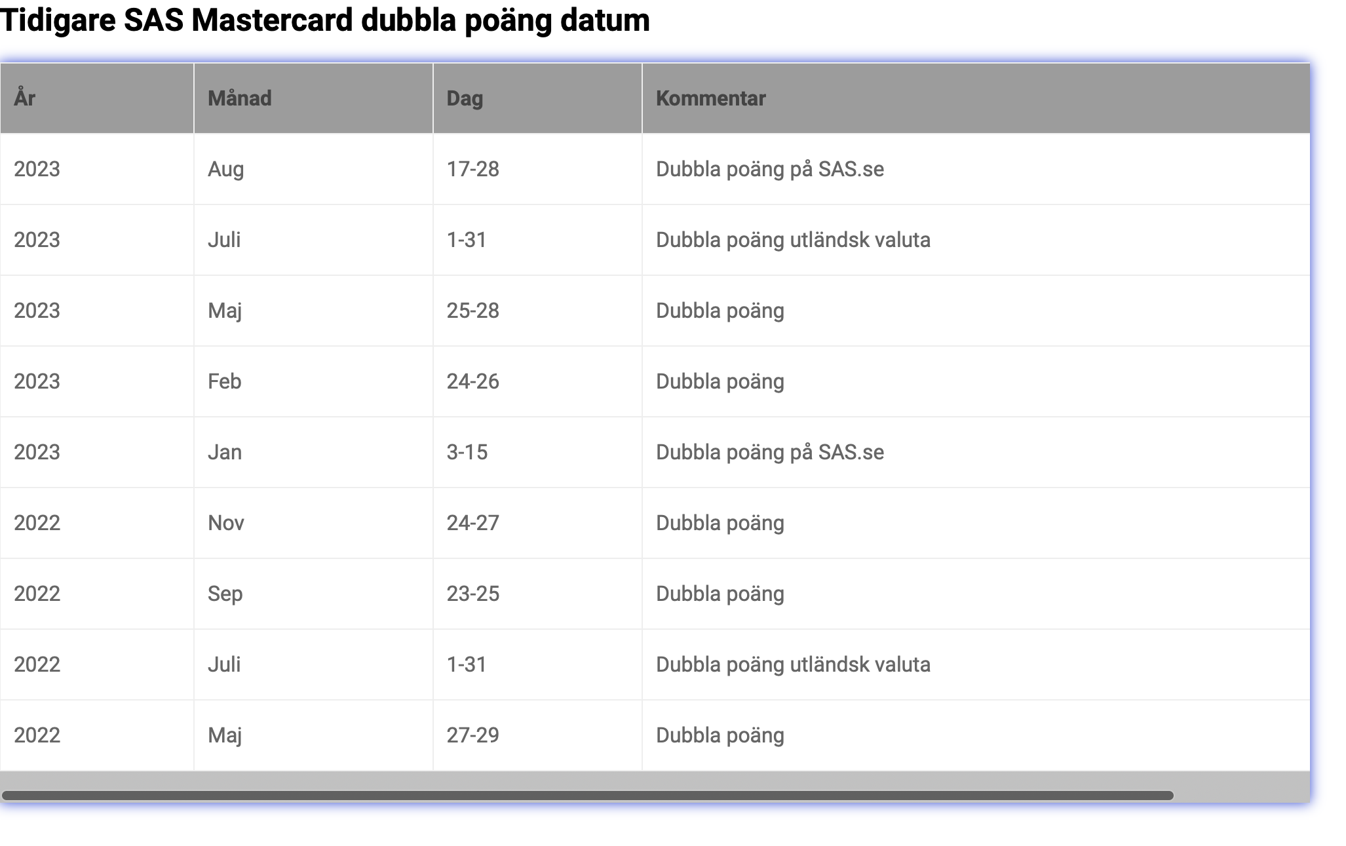
Task: Click the "24-26" day cell
Action: pyautogui.click(x=472, y=381)
